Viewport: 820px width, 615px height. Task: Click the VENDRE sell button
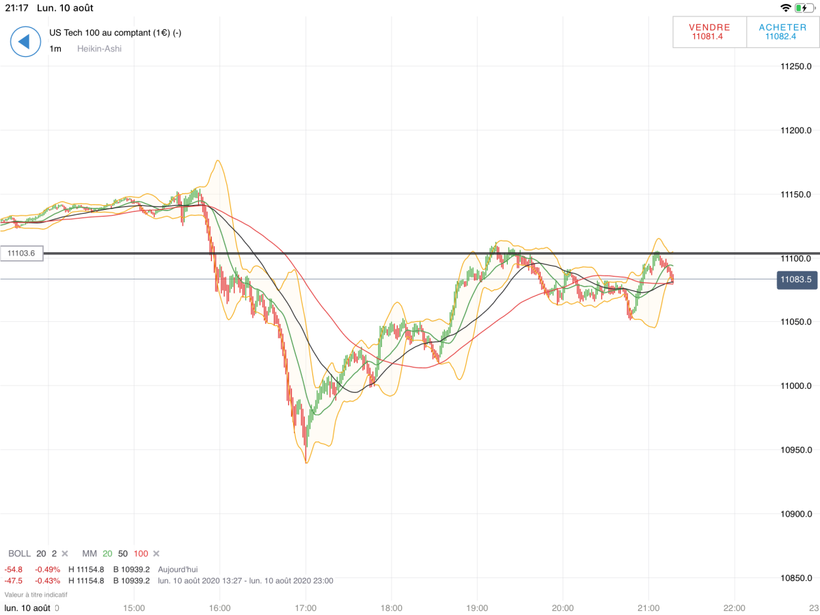point(710,32)
